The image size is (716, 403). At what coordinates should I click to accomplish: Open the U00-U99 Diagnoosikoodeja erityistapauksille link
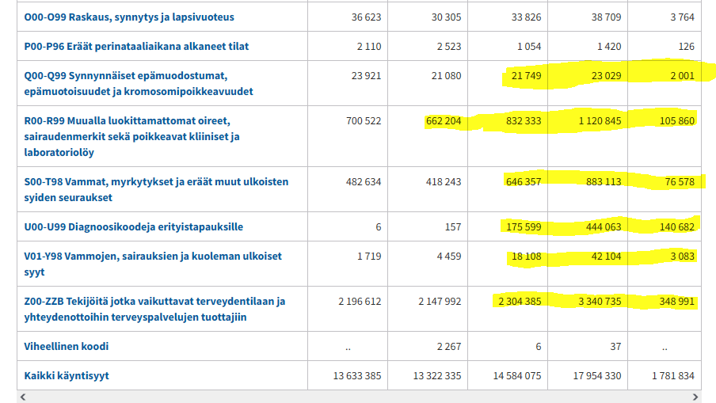134,227
